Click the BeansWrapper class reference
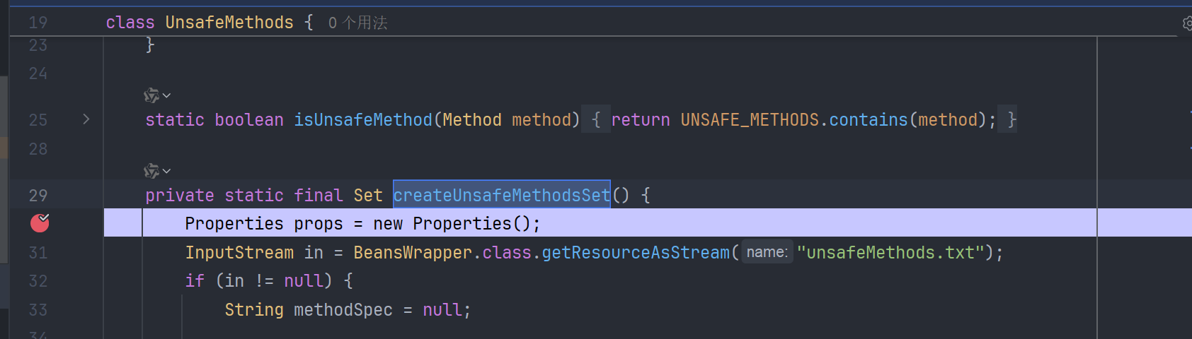Viewport: 1192px width, 339px height. point(413,253)
